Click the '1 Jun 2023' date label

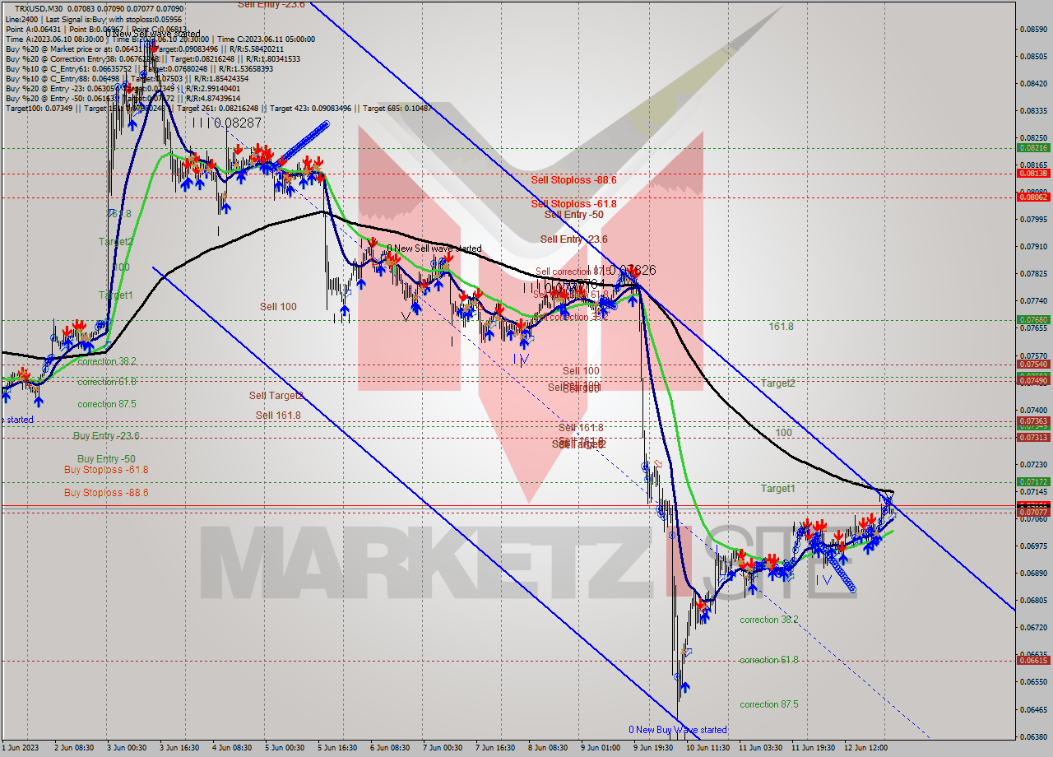pos(21,748)
